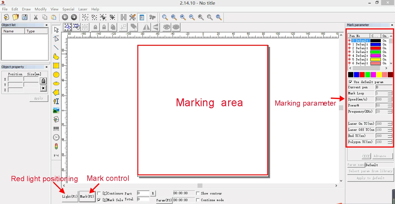Select the Polygon drawing tool
This screenshot has width=395, height=204.
tap(56, 93)
